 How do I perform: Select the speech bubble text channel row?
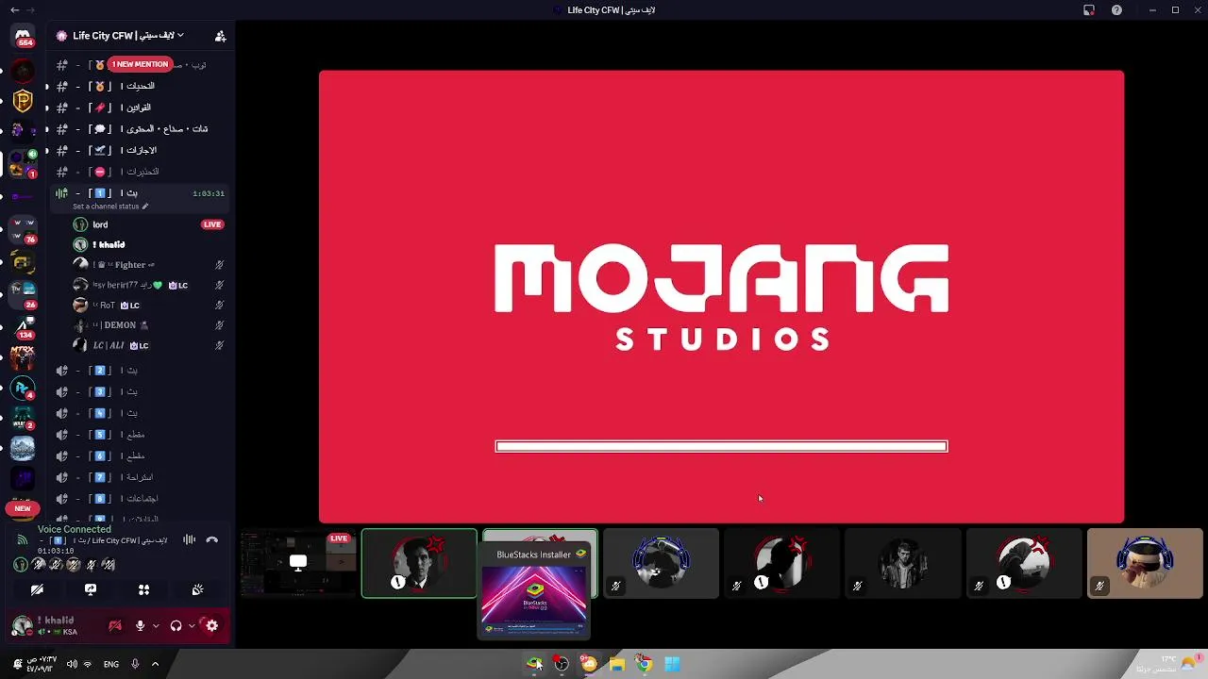(140, 128)
